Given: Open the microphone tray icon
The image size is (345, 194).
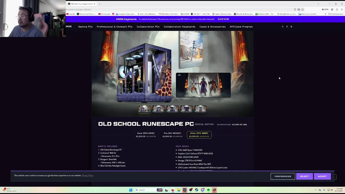Looking at the screenshot, I should 324,190.
